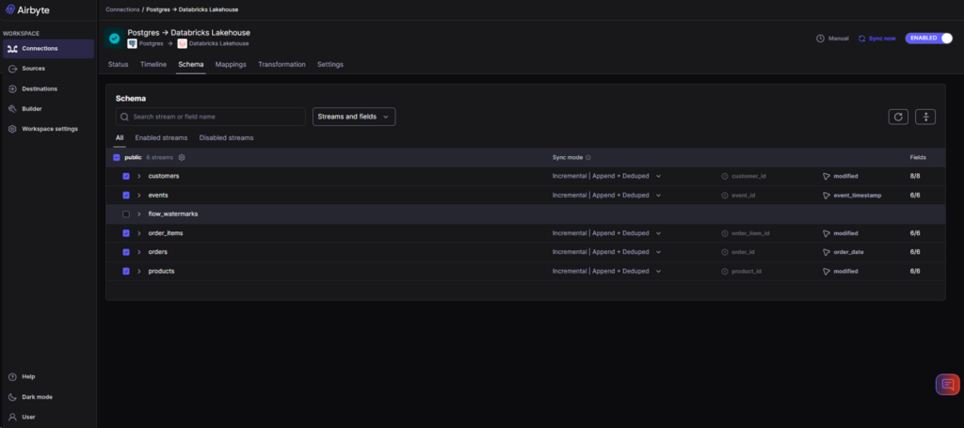Screen dimensions: 964x428
Task: Open sync mode dropdown for order_items
Action: tap(607, 233)
